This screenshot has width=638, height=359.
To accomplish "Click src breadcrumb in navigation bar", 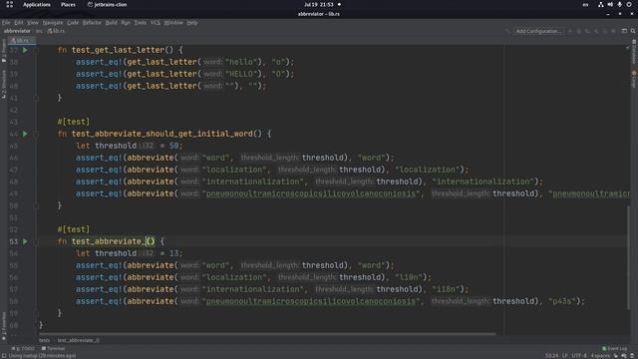I will point(39,31).
